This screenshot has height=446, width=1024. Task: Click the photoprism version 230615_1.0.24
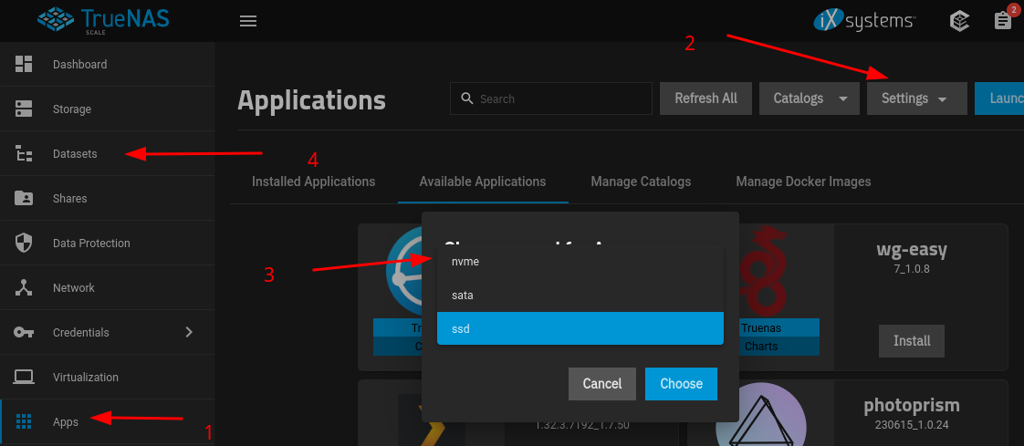point(912,424)
